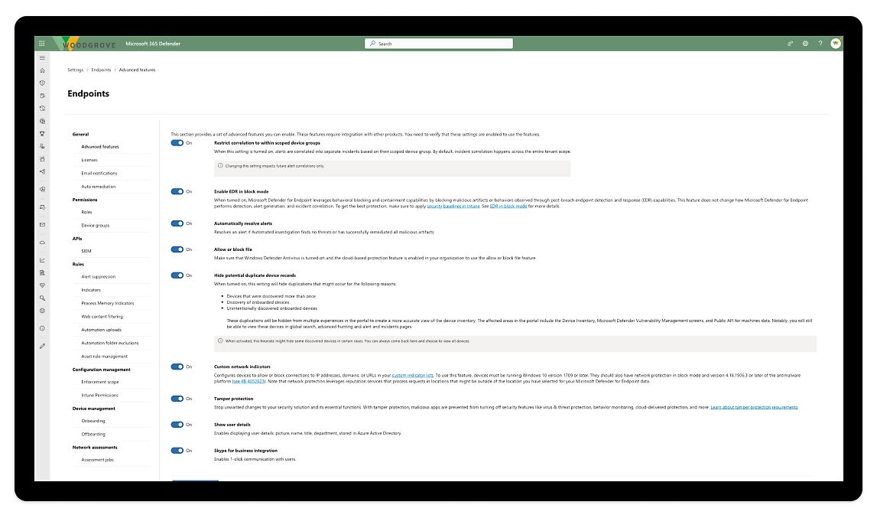Collapse the hamburger navigation menu
877x518 pixels.
click(x=43, y=58)
